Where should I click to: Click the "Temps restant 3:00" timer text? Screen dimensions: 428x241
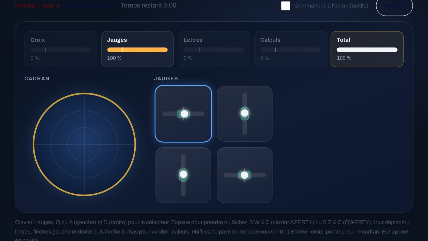[148, 5]
